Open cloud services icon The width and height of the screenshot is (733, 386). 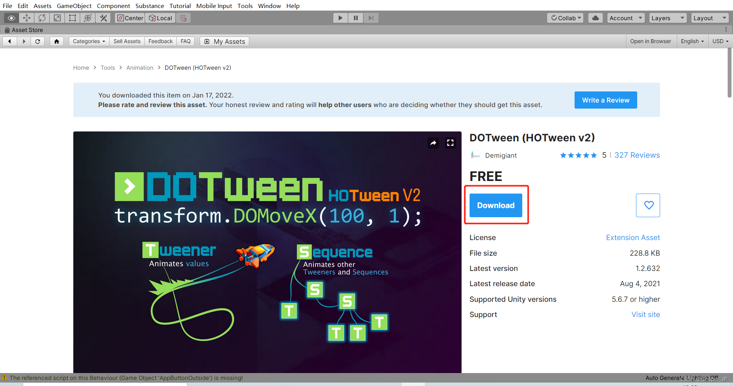click(596, 18)
